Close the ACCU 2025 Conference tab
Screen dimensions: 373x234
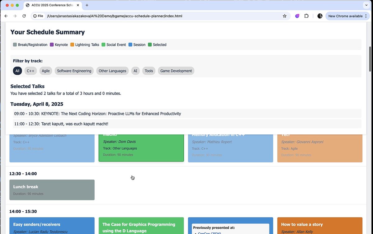(78, 5)
